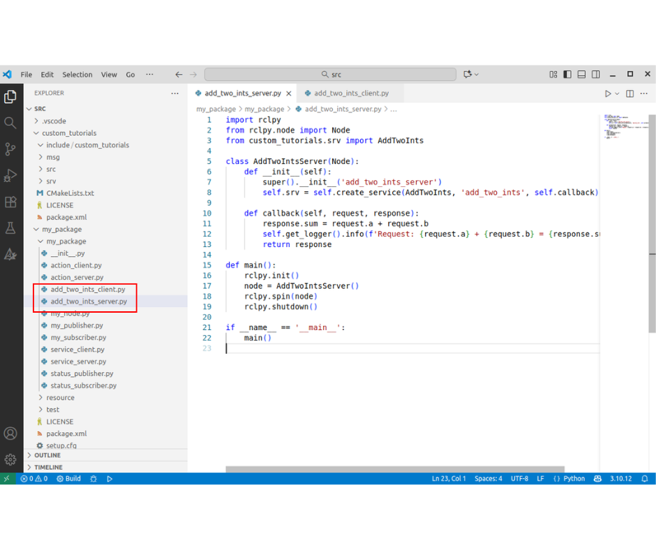Click the Build button in status bar
The width and height of the screenshot is (656, 550).
(x=69, y=479)
